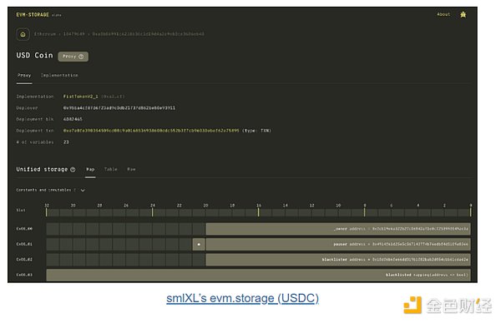Click the dot cell in slot 0x00.01
Screen dimensions: 501x323
pyautogui.click(x=199, y=244)
